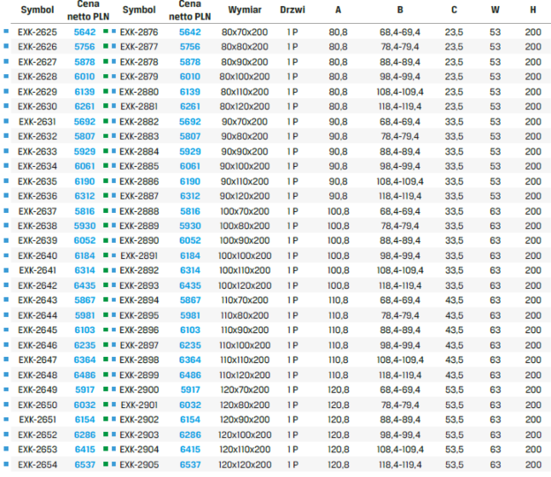Click symbol EXK-2625
551x477 pixels.
[x=38, y=32]
